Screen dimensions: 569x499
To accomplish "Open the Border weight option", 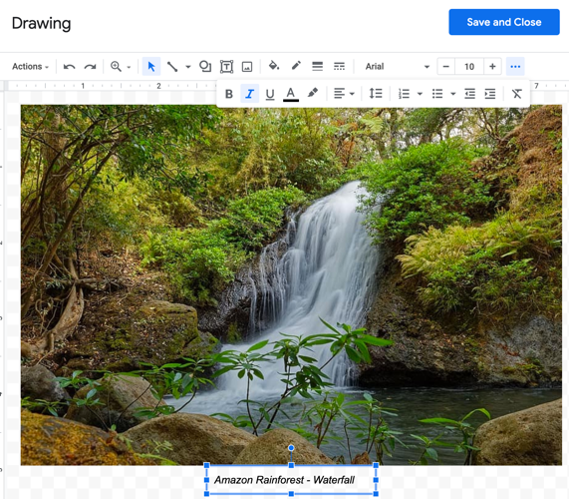I will click(318, 67).
